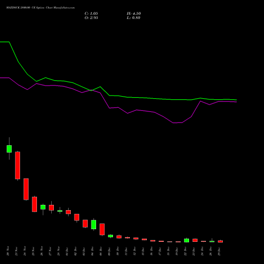The width and height of the screenshot is (264, 264).
Task: Click the '04 Dec' date axis label
Action: 92,251
